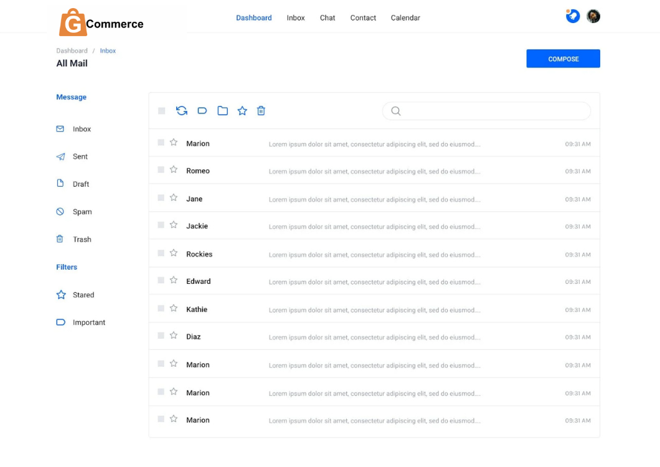Star the email from Romeo
The height and width of the screenshot is (467, 660).
tap(174, 170)
